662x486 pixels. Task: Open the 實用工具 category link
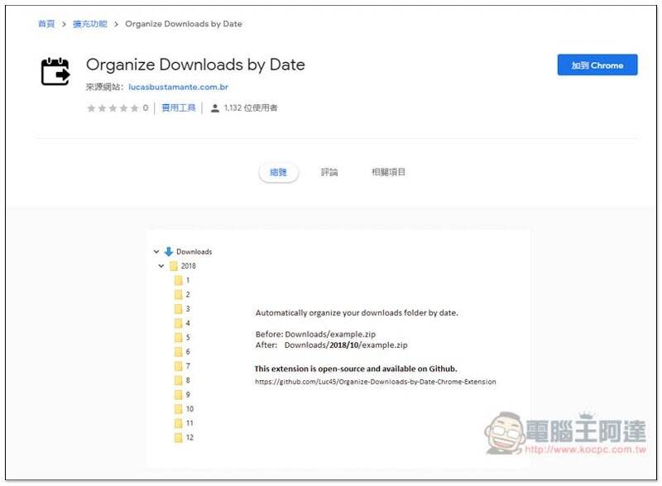coord(179,108)
